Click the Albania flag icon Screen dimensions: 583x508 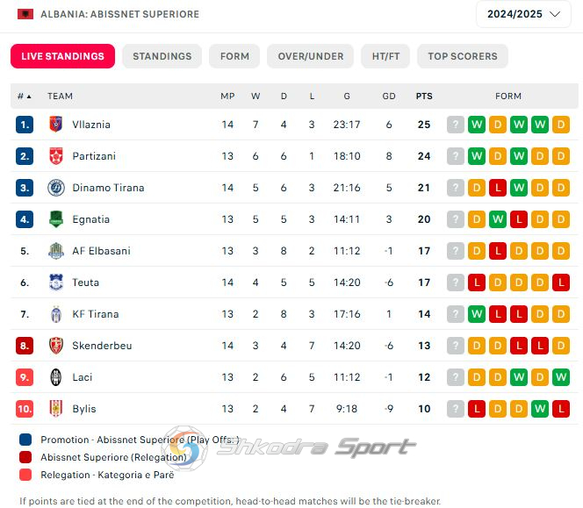click(25, 14)
